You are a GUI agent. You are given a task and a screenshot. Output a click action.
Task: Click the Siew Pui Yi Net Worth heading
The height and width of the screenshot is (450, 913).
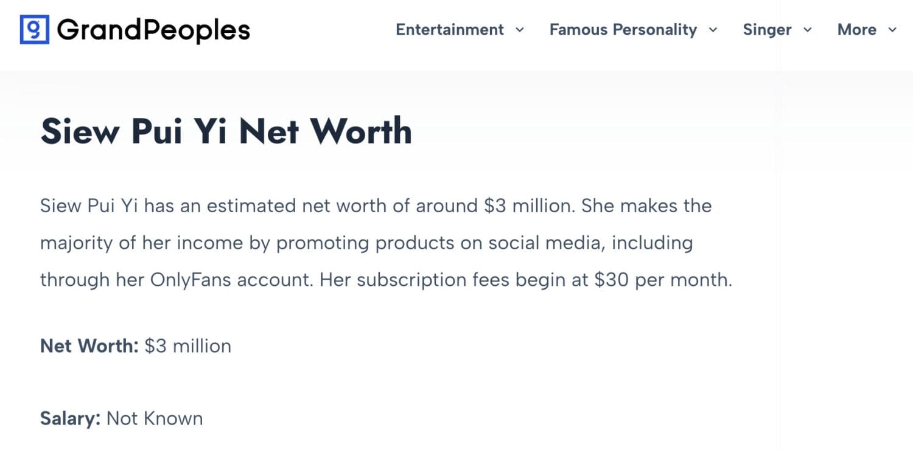[x=226, y=131]
